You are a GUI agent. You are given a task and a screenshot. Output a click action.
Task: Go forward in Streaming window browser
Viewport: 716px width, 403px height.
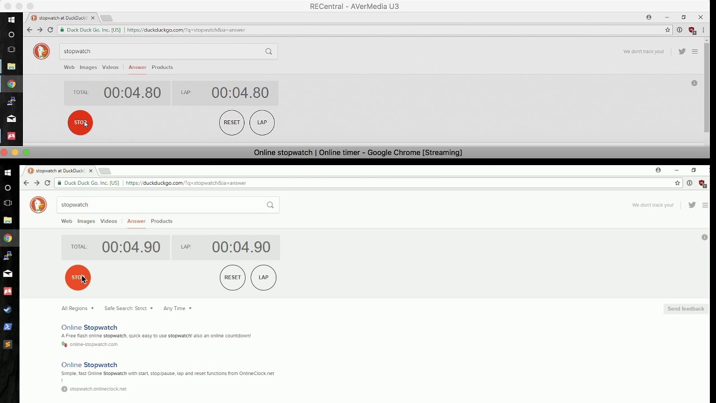(x=37, y=183)
